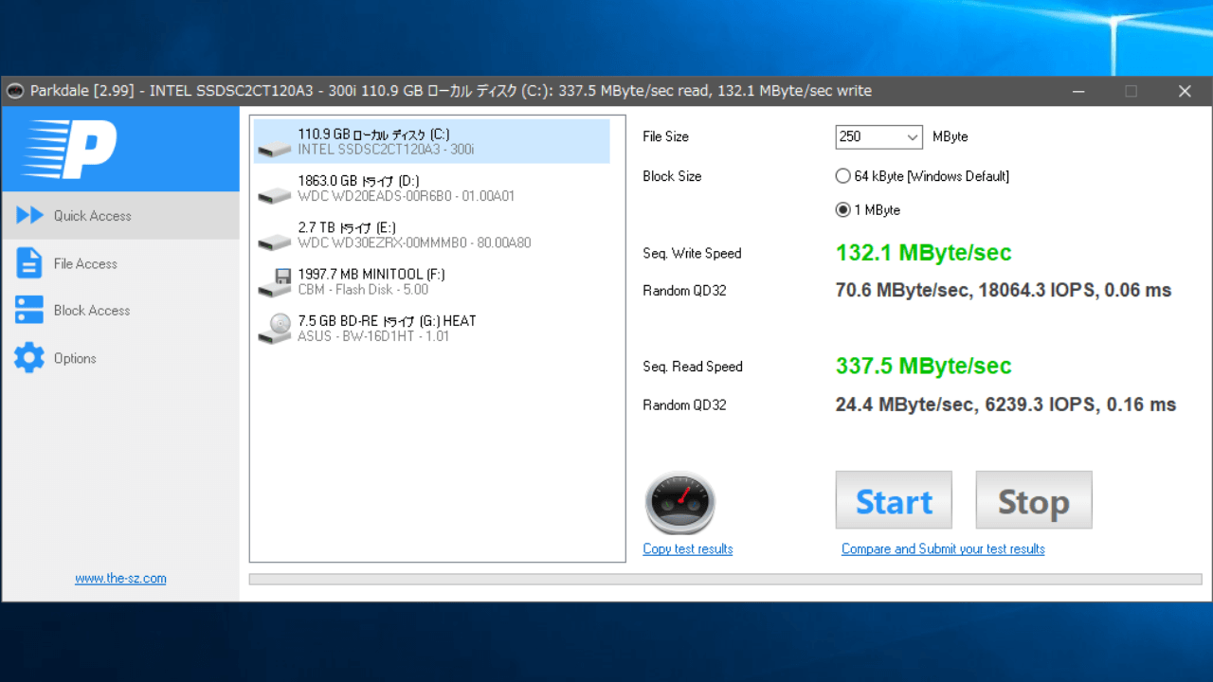The image size is (1213, 682).
Task: Open the Quick Access section
Action: click(x=120, y=215)
